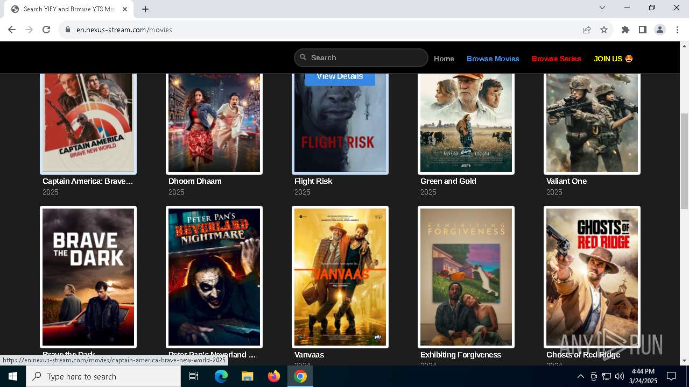Click the JOIN US link
The width and height of the screenshot is (689, 387).
[x=613, y=59]
